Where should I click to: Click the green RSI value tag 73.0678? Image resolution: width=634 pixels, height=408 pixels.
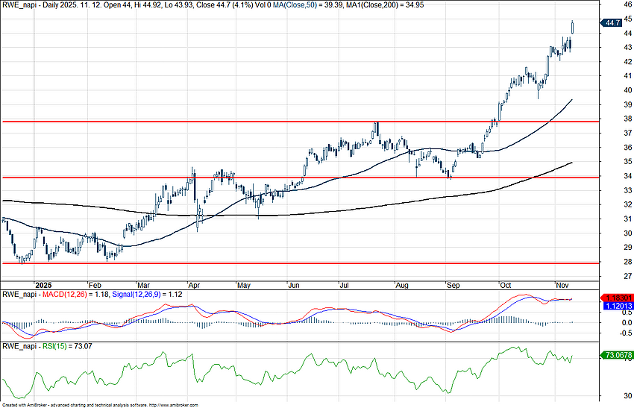point(618,356)
